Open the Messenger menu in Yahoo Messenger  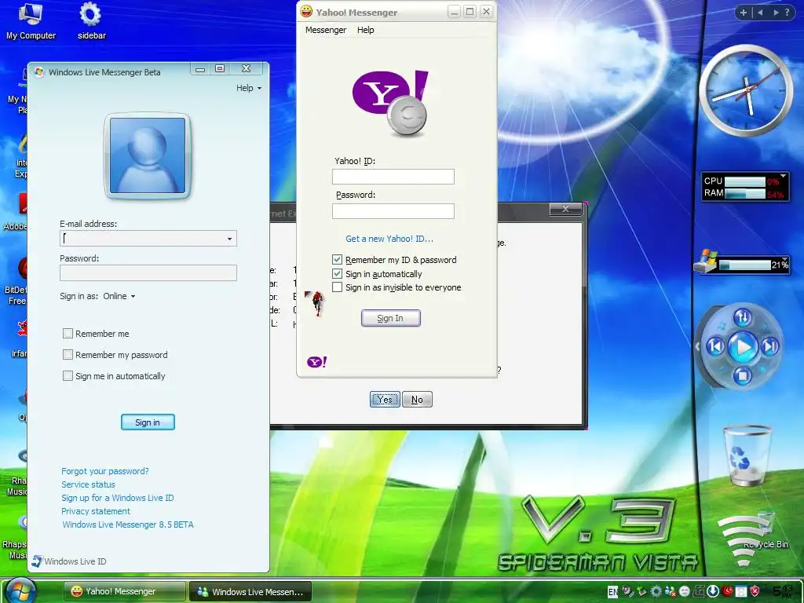coord(326,30)
